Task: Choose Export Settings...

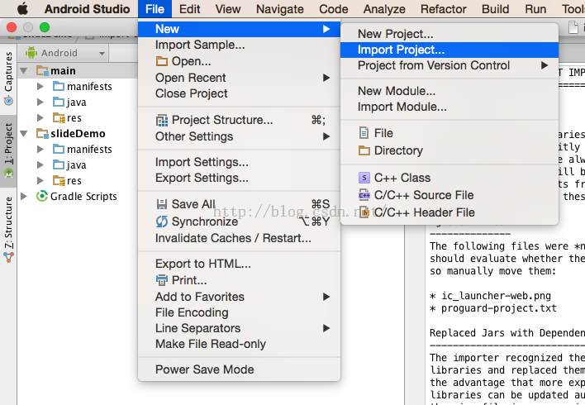Action: [x=239, y=178]
